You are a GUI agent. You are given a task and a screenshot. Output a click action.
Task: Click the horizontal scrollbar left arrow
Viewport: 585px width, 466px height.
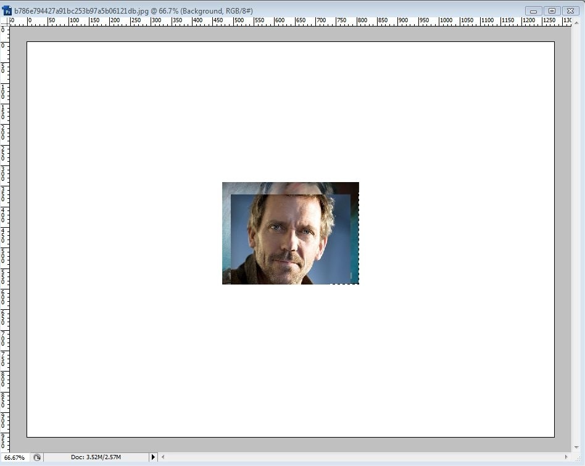pos(163,457)
